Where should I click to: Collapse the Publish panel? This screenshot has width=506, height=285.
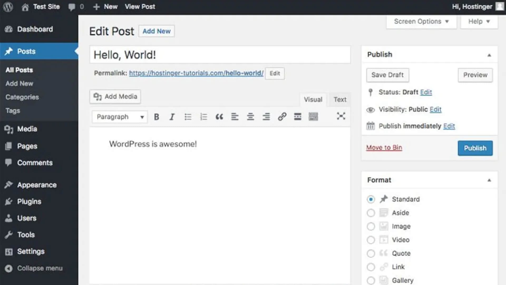pos(489,55)
